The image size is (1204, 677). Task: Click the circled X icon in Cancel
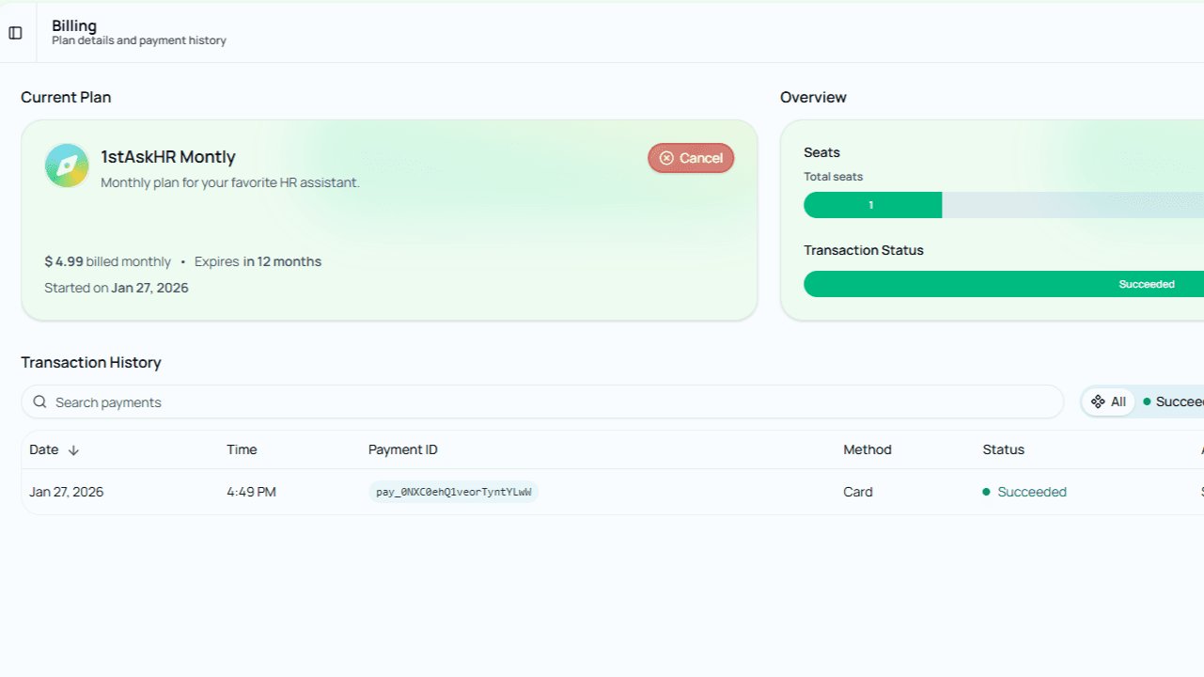coord(666,158)
